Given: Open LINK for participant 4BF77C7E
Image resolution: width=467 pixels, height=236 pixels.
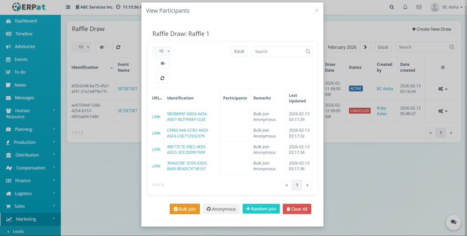Looking at the screenshot, I should click(x=156, y=150).
